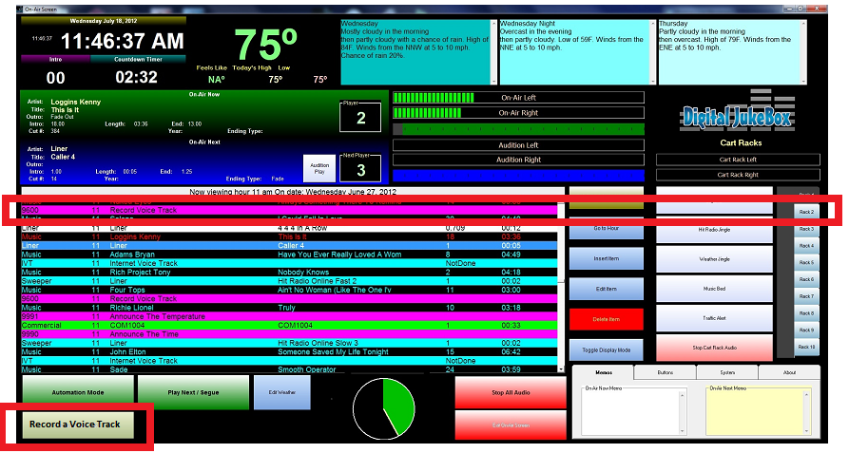Click Toggle Display Mode button
Viewport: 849px width, 453px height.
point(606,349)
